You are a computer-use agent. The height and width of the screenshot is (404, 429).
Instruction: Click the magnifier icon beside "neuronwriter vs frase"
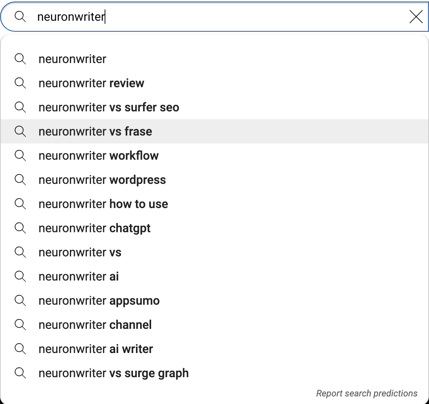click(x=20, y=131)
